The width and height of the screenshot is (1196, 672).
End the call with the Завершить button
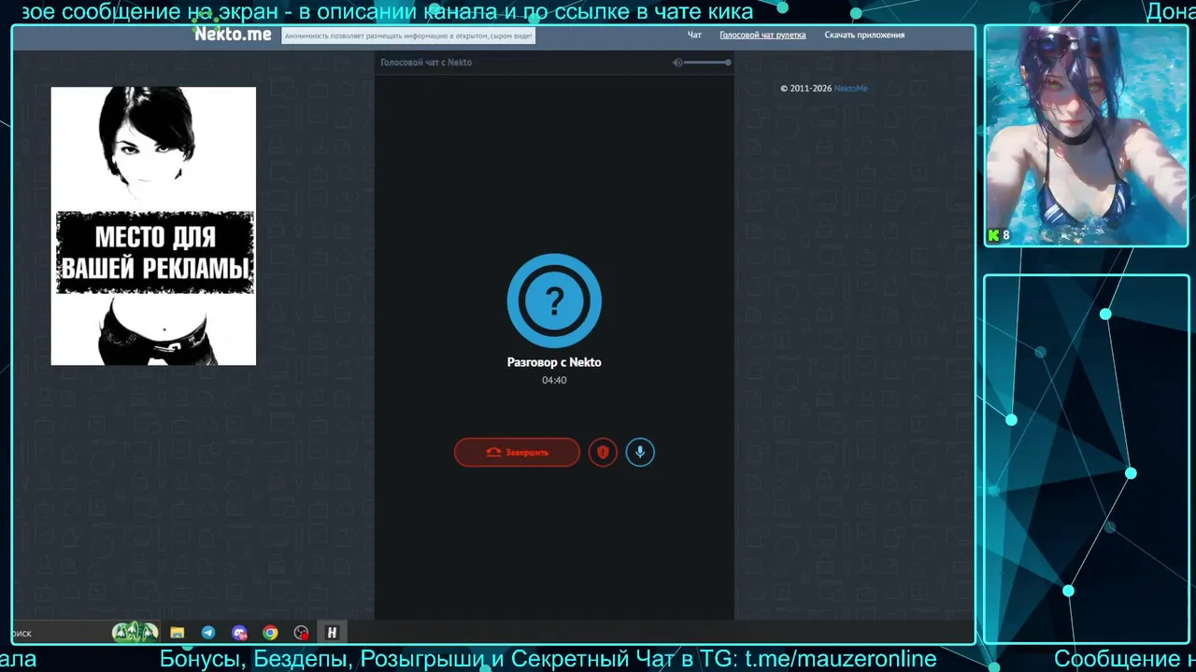coord(517,453)
